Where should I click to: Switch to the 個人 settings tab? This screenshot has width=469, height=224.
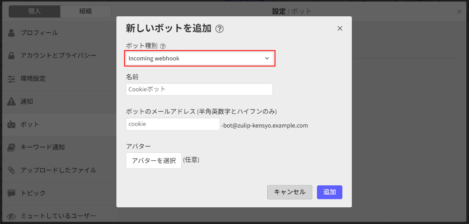(x=35, y=11)
